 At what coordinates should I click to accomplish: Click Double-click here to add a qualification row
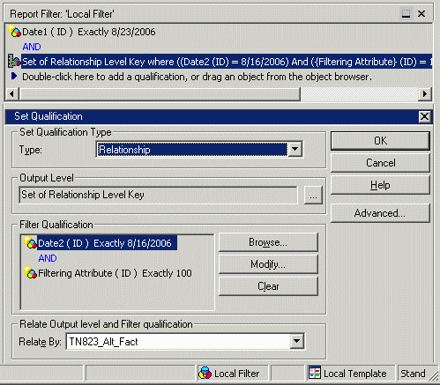click(197, 77)
